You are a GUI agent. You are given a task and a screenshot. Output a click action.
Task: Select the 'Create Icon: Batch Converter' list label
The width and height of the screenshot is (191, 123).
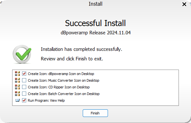pos(64,94)
